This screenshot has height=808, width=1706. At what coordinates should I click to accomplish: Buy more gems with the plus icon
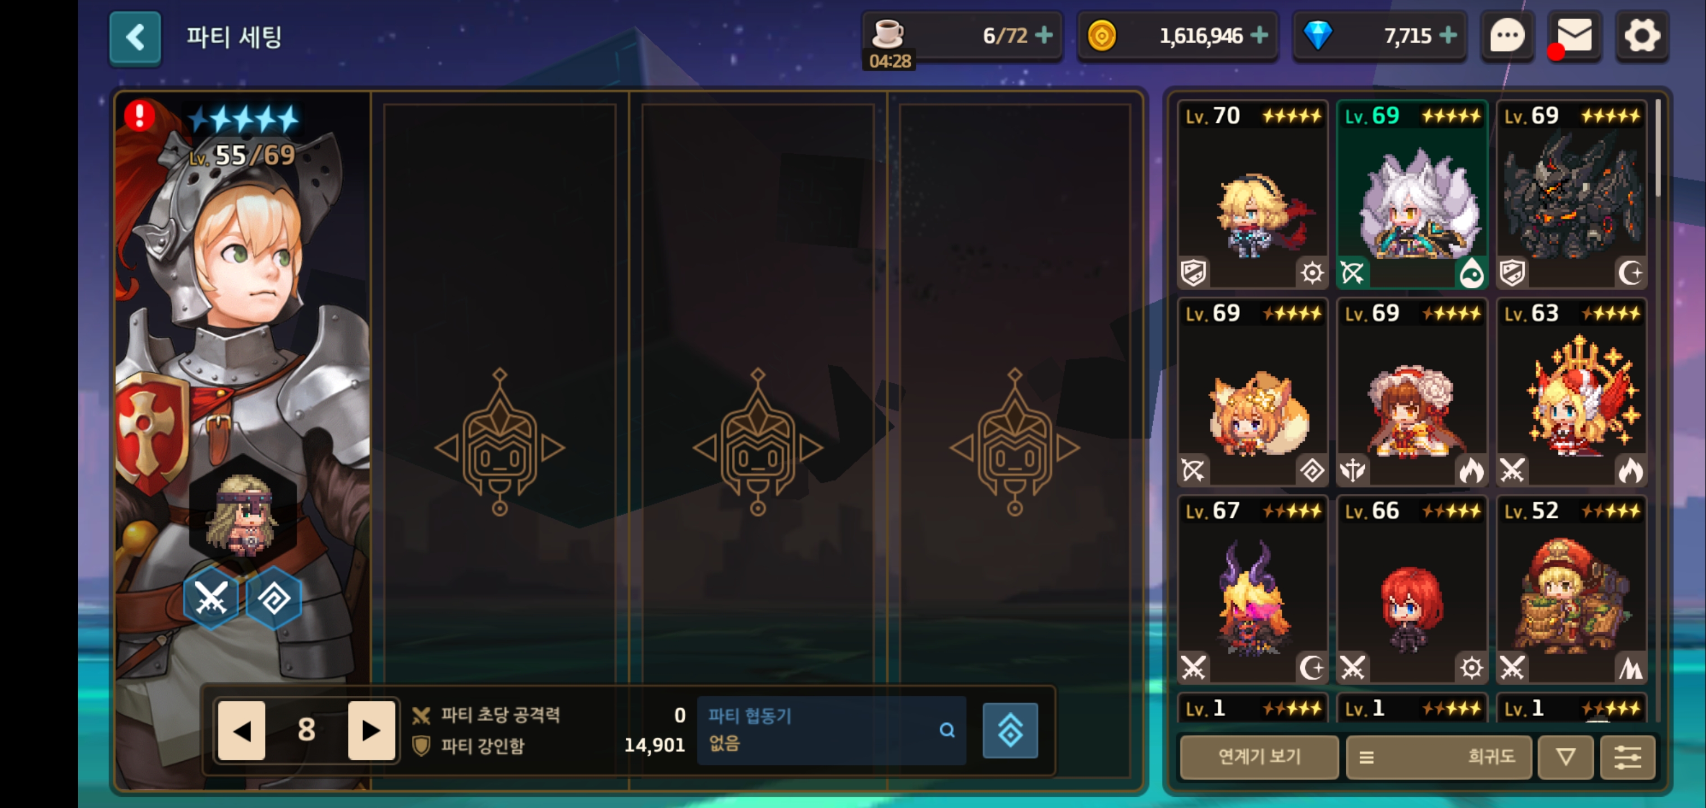click(1448, 34)
